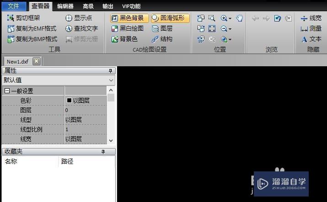Open 查找文字 find text tool
The image size is (327, 202).
click(x=81, y=28)
